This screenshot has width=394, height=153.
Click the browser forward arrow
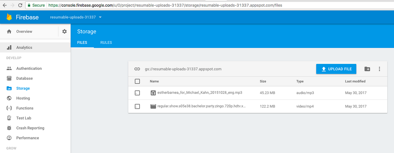coord(12,5)
